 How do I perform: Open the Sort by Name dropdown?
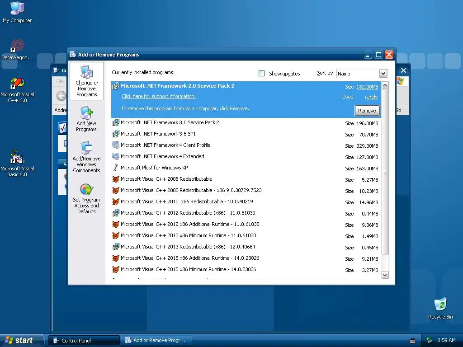click(x=383, y=74)
